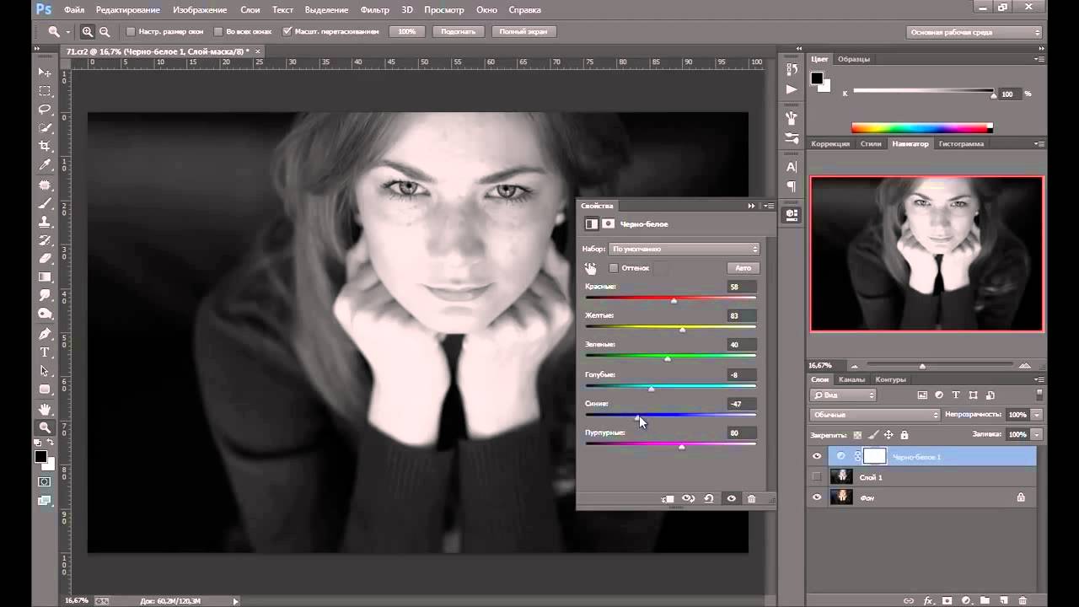The image size is (1079, 607).
Task: Click the Красные slider track
Action: (x=671, y=298)
